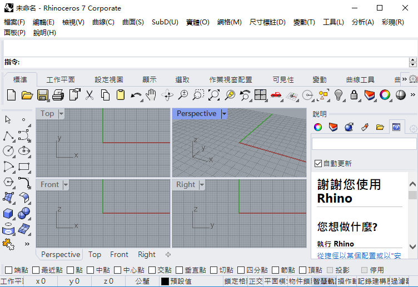Click the black 預設值 layer color swatch
Viewport: 418px width, 287px height.
click(x=165, y=281)
